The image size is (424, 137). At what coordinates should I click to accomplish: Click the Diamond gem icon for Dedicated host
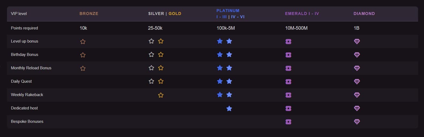[357, 108]
